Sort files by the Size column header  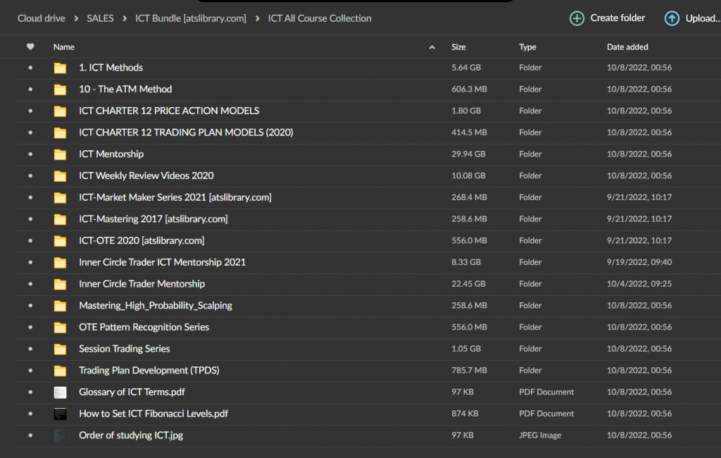click(x=458, y=47)
